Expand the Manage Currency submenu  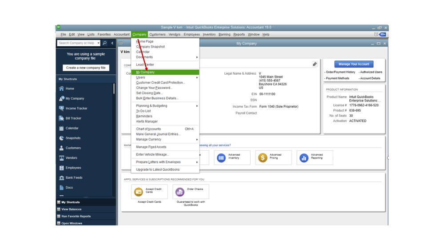tap(197, 139)
